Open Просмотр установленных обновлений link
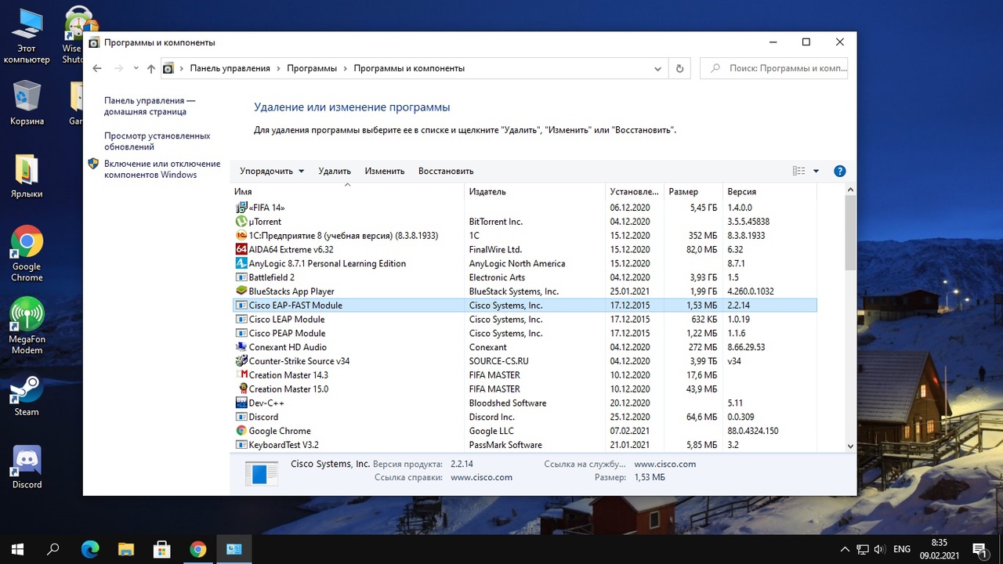Image resolution: width=1003 pixels, height=564 pixels. (x=158, y=141)
